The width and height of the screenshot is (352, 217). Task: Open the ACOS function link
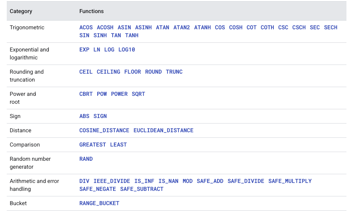click(x=86, y=28)
